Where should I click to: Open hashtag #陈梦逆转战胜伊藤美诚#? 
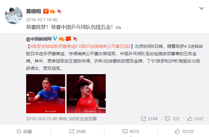point(54,46)
